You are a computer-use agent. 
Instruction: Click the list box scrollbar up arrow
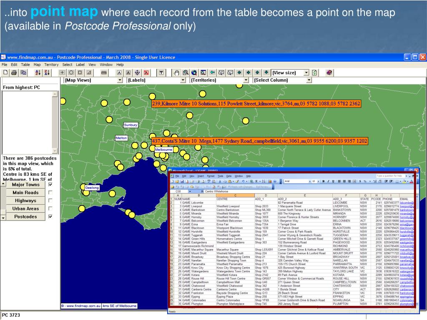[55, 94]
